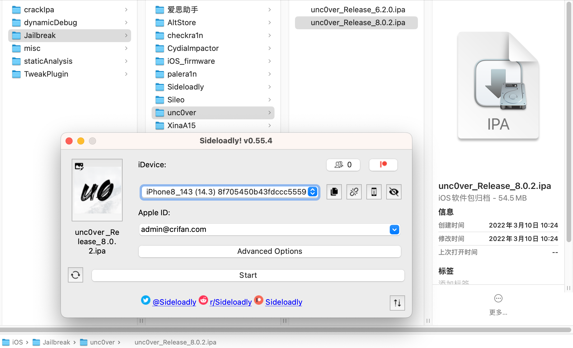Click the Sideloadly refresh/sync icon
Screen dimensions: 573x348
pyautogui.click(x=75, y=274)
